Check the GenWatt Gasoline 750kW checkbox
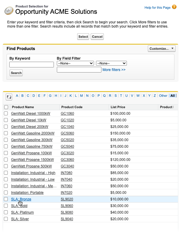The image size is (181, 234). tap(6, 147)
